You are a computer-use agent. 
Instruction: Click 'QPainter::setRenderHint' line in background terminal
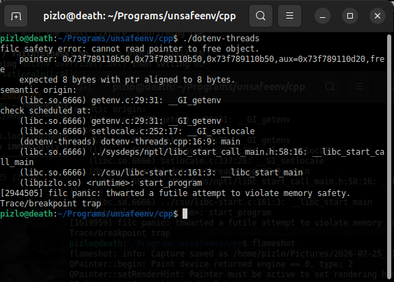tap(227, 274)
